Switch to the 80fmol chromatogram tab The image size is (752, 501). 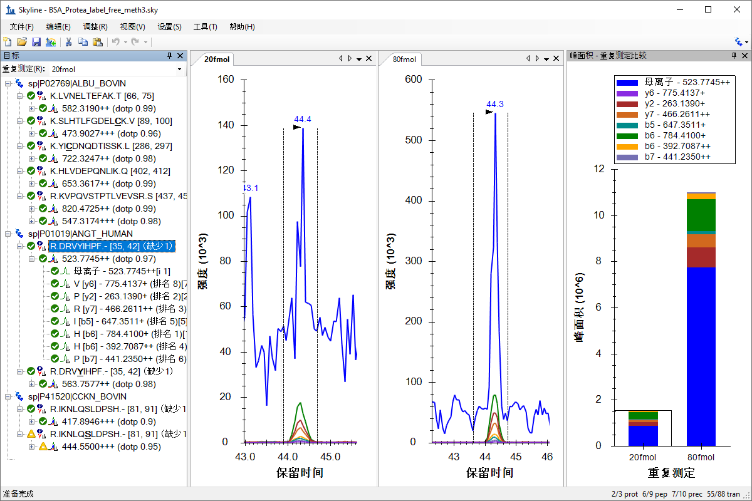[404, 59]
